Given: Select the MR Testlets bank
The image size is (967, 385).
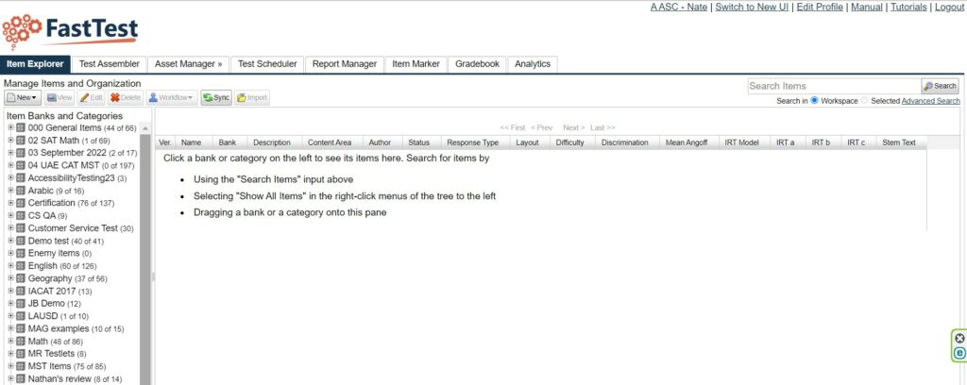Looking at the screenshot, I should coord(58,354).
